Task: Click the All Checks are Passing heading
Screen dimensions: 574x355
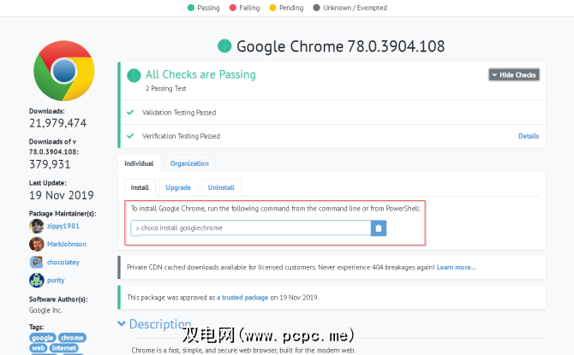Action: tap(200, 74)
